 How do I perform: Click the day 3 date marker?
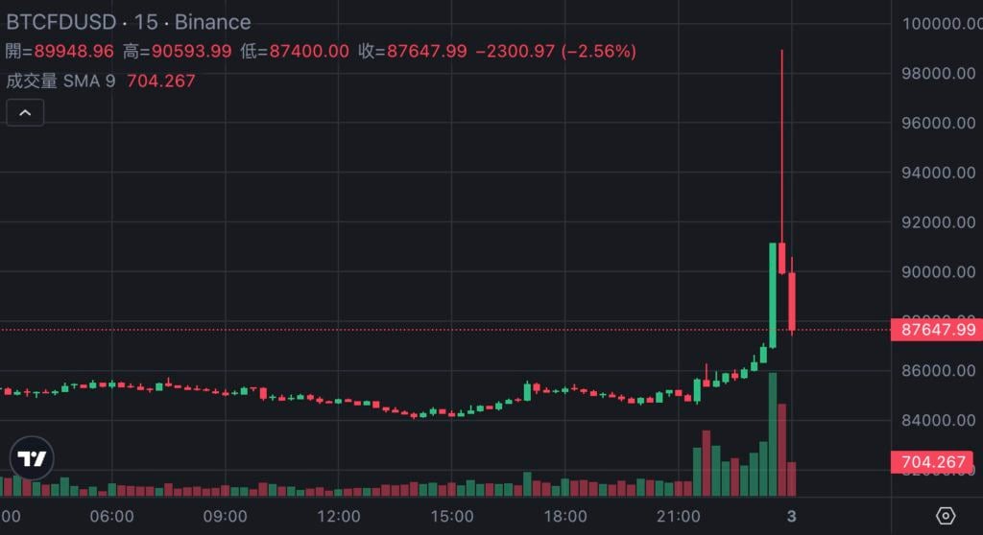tap(791, 516)
